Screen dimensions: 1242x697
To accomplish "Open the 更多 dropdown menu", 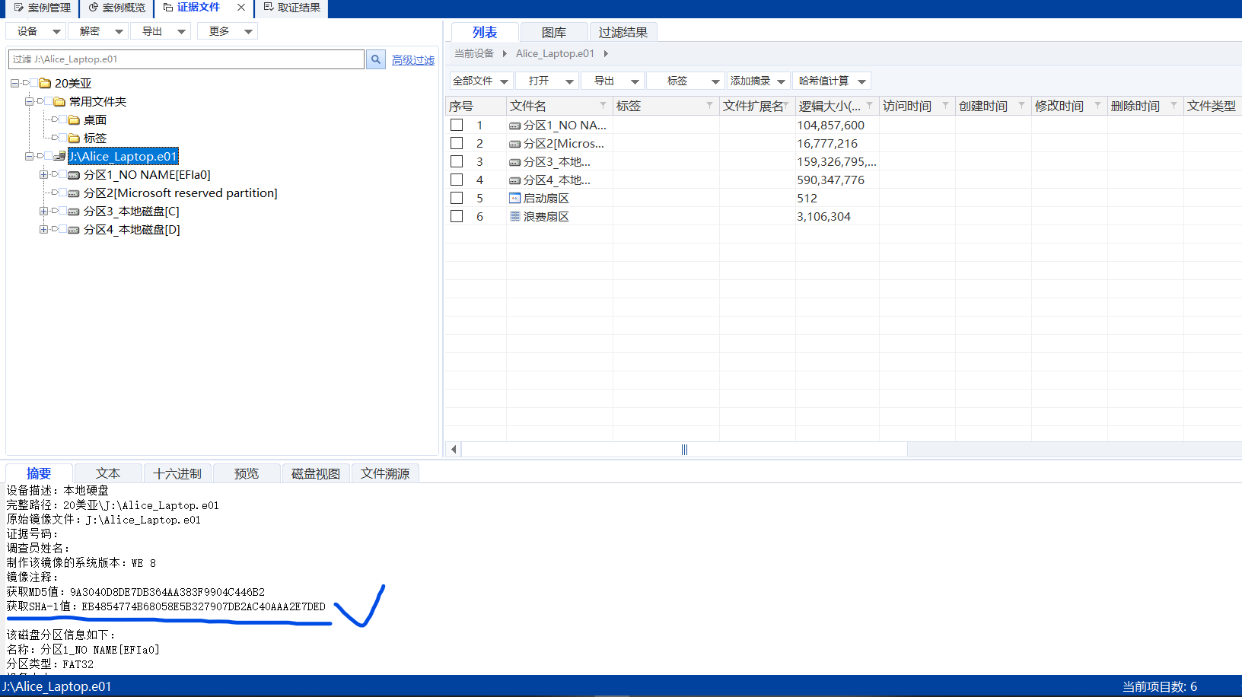I will pyautogui.click(x=227, y=31).
